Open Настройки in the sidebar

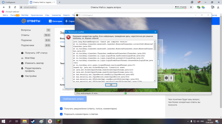31,76
